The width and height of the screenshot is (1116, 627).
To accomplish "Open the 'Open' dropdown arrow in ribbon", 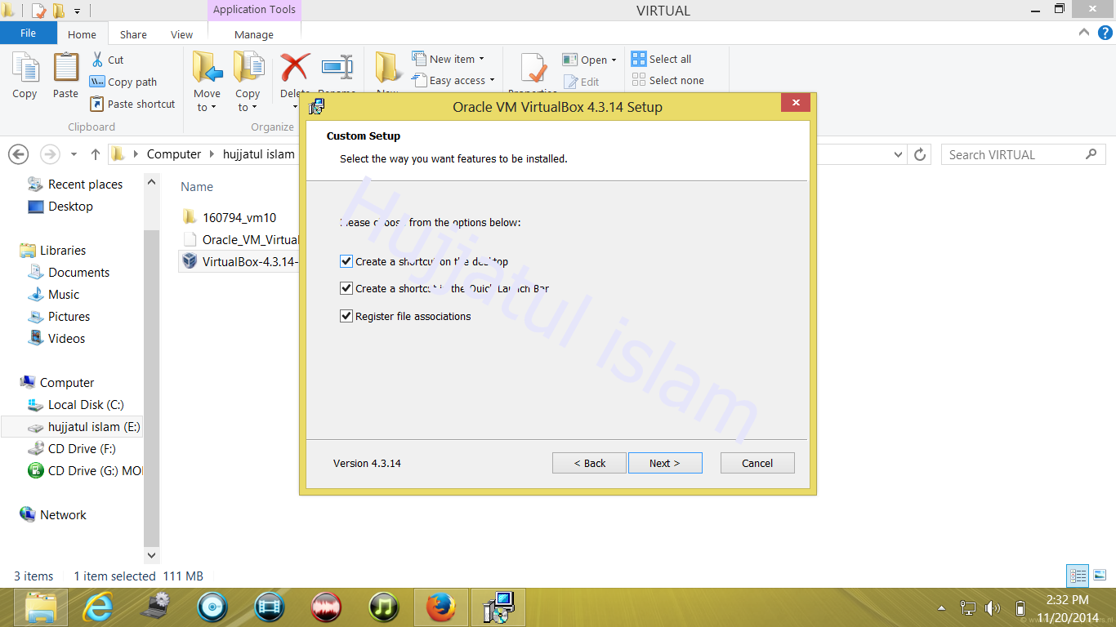I will pos(614,60).
